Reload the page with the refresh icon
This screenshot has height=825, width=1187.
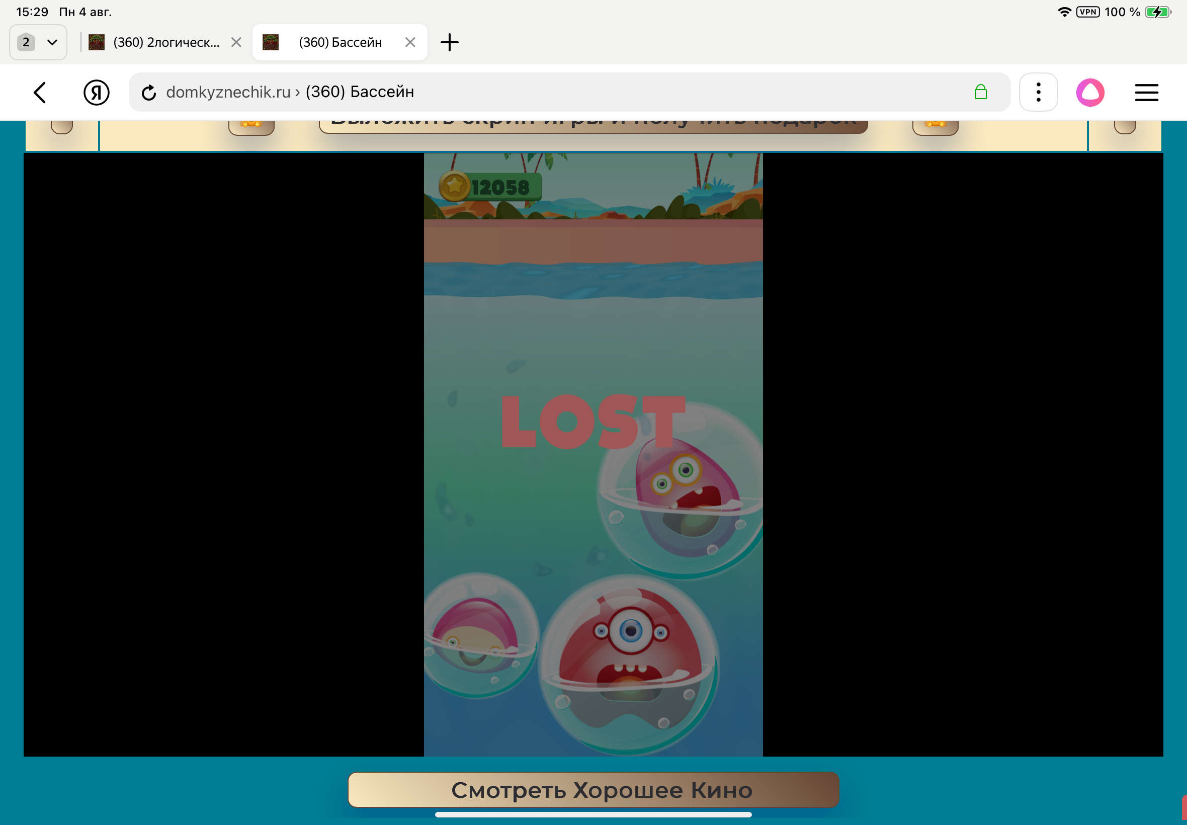coord(148,93)
